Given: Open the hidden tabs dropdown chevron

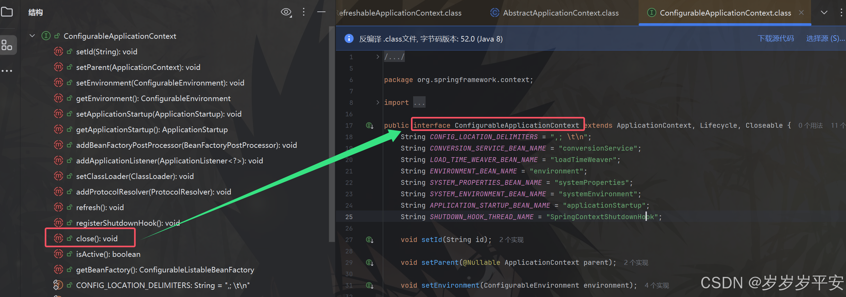Looking at the screenshot, I should (824, 12).
